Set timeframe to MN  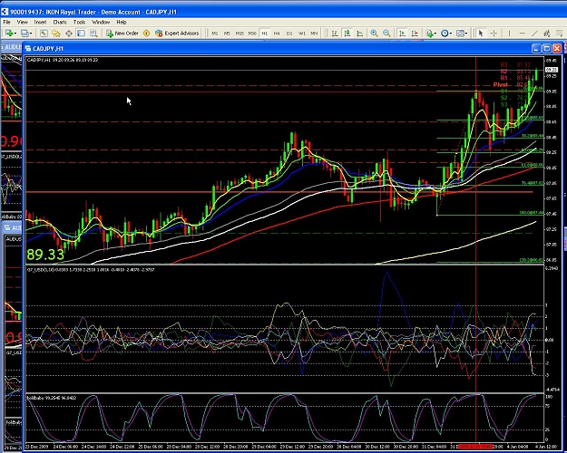tap(314, 34)
